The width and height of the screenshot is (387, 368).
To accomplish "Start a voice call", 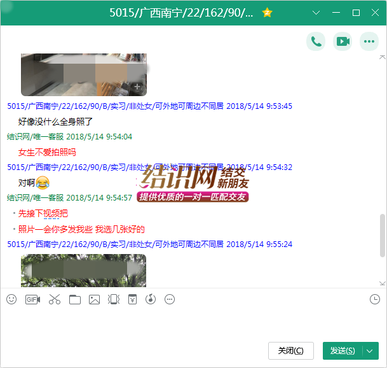I will tap(316, 41).
